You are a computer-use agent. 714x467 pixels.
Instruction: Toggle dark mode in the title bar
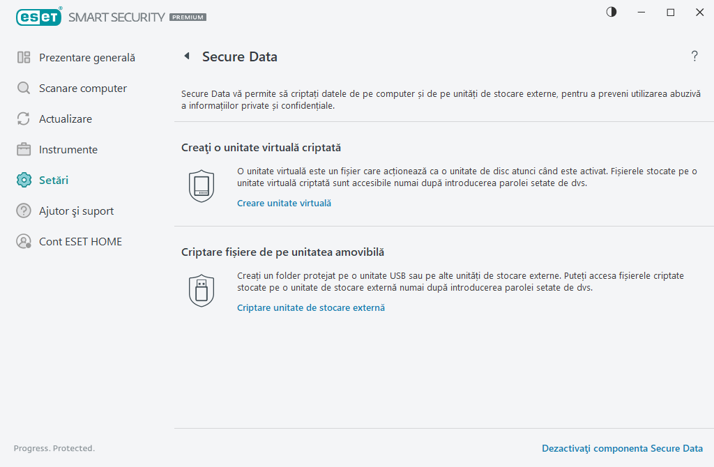(x=611, y=12)
